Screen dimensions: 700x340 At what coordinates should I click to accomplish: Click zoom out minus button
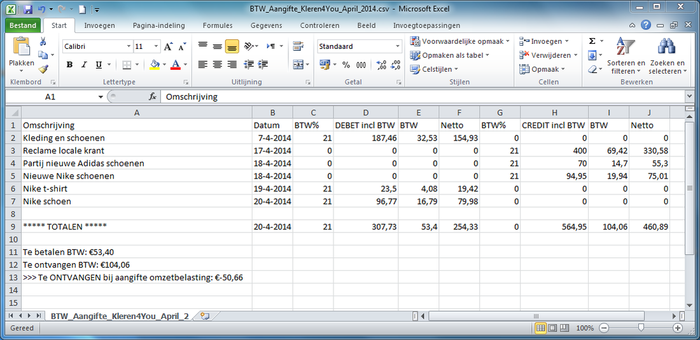pyautogui.click(x=604, y=328)
